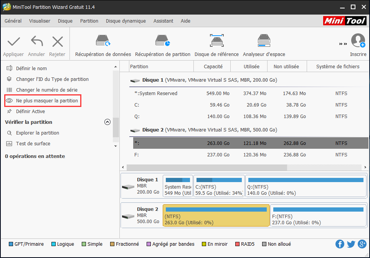Click Définir Active action
The width and height of the screenshot is (370, 258).
(x=30, y=111)
